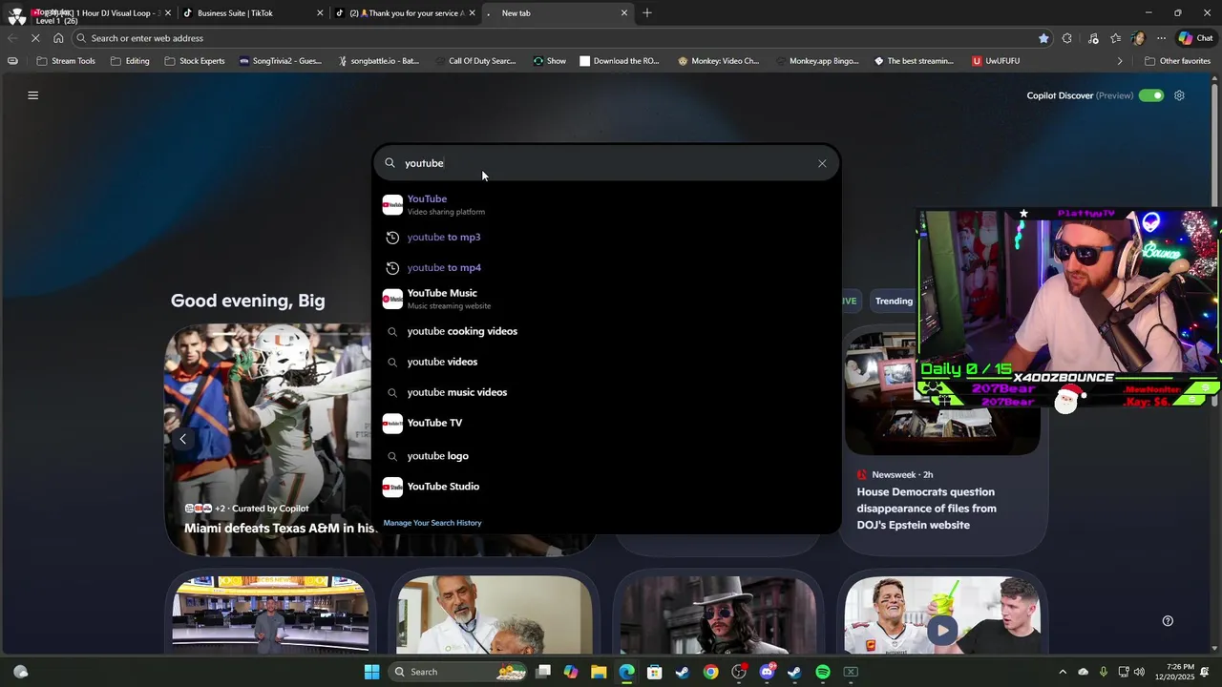This screenshot has height=687, width=1222.
Task: Expand the favorites bar overflow chevron
Action: tap(1120, 61)
